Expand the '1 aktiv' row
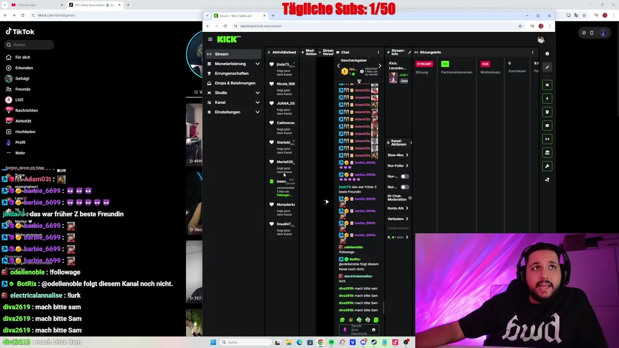Viewport: 619px width, 348px height. [398, 237]
